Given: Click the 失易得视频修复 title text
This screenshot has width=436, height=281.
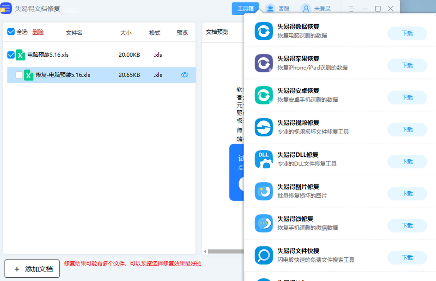Looking at the screenshot, I should [x=298, y=123].
